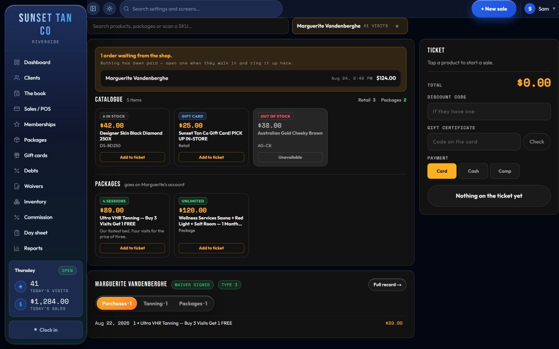This screenshot has height=349, width=559.
Task: Click the $89.00 purchase amount
Action: pos(394,323)
